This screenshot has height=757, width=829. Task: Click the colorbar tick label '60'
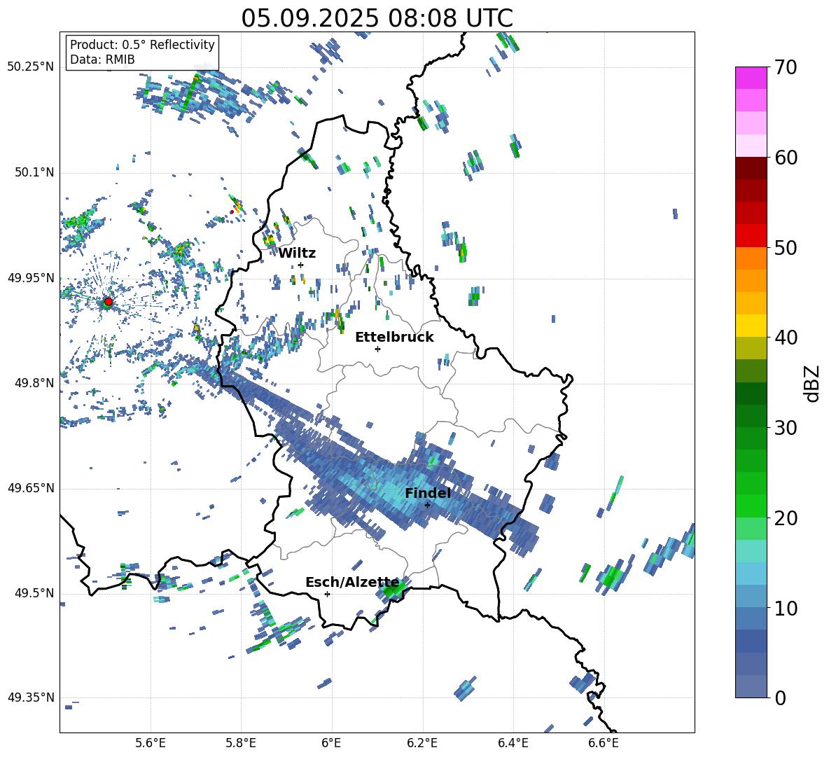coord(786,158)
